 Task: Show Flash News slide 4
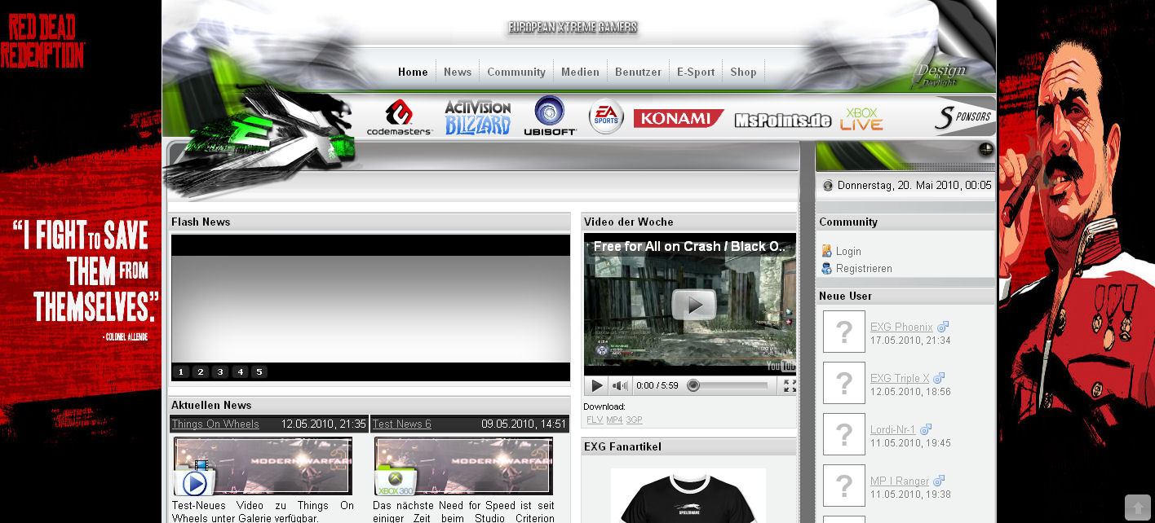240,372
